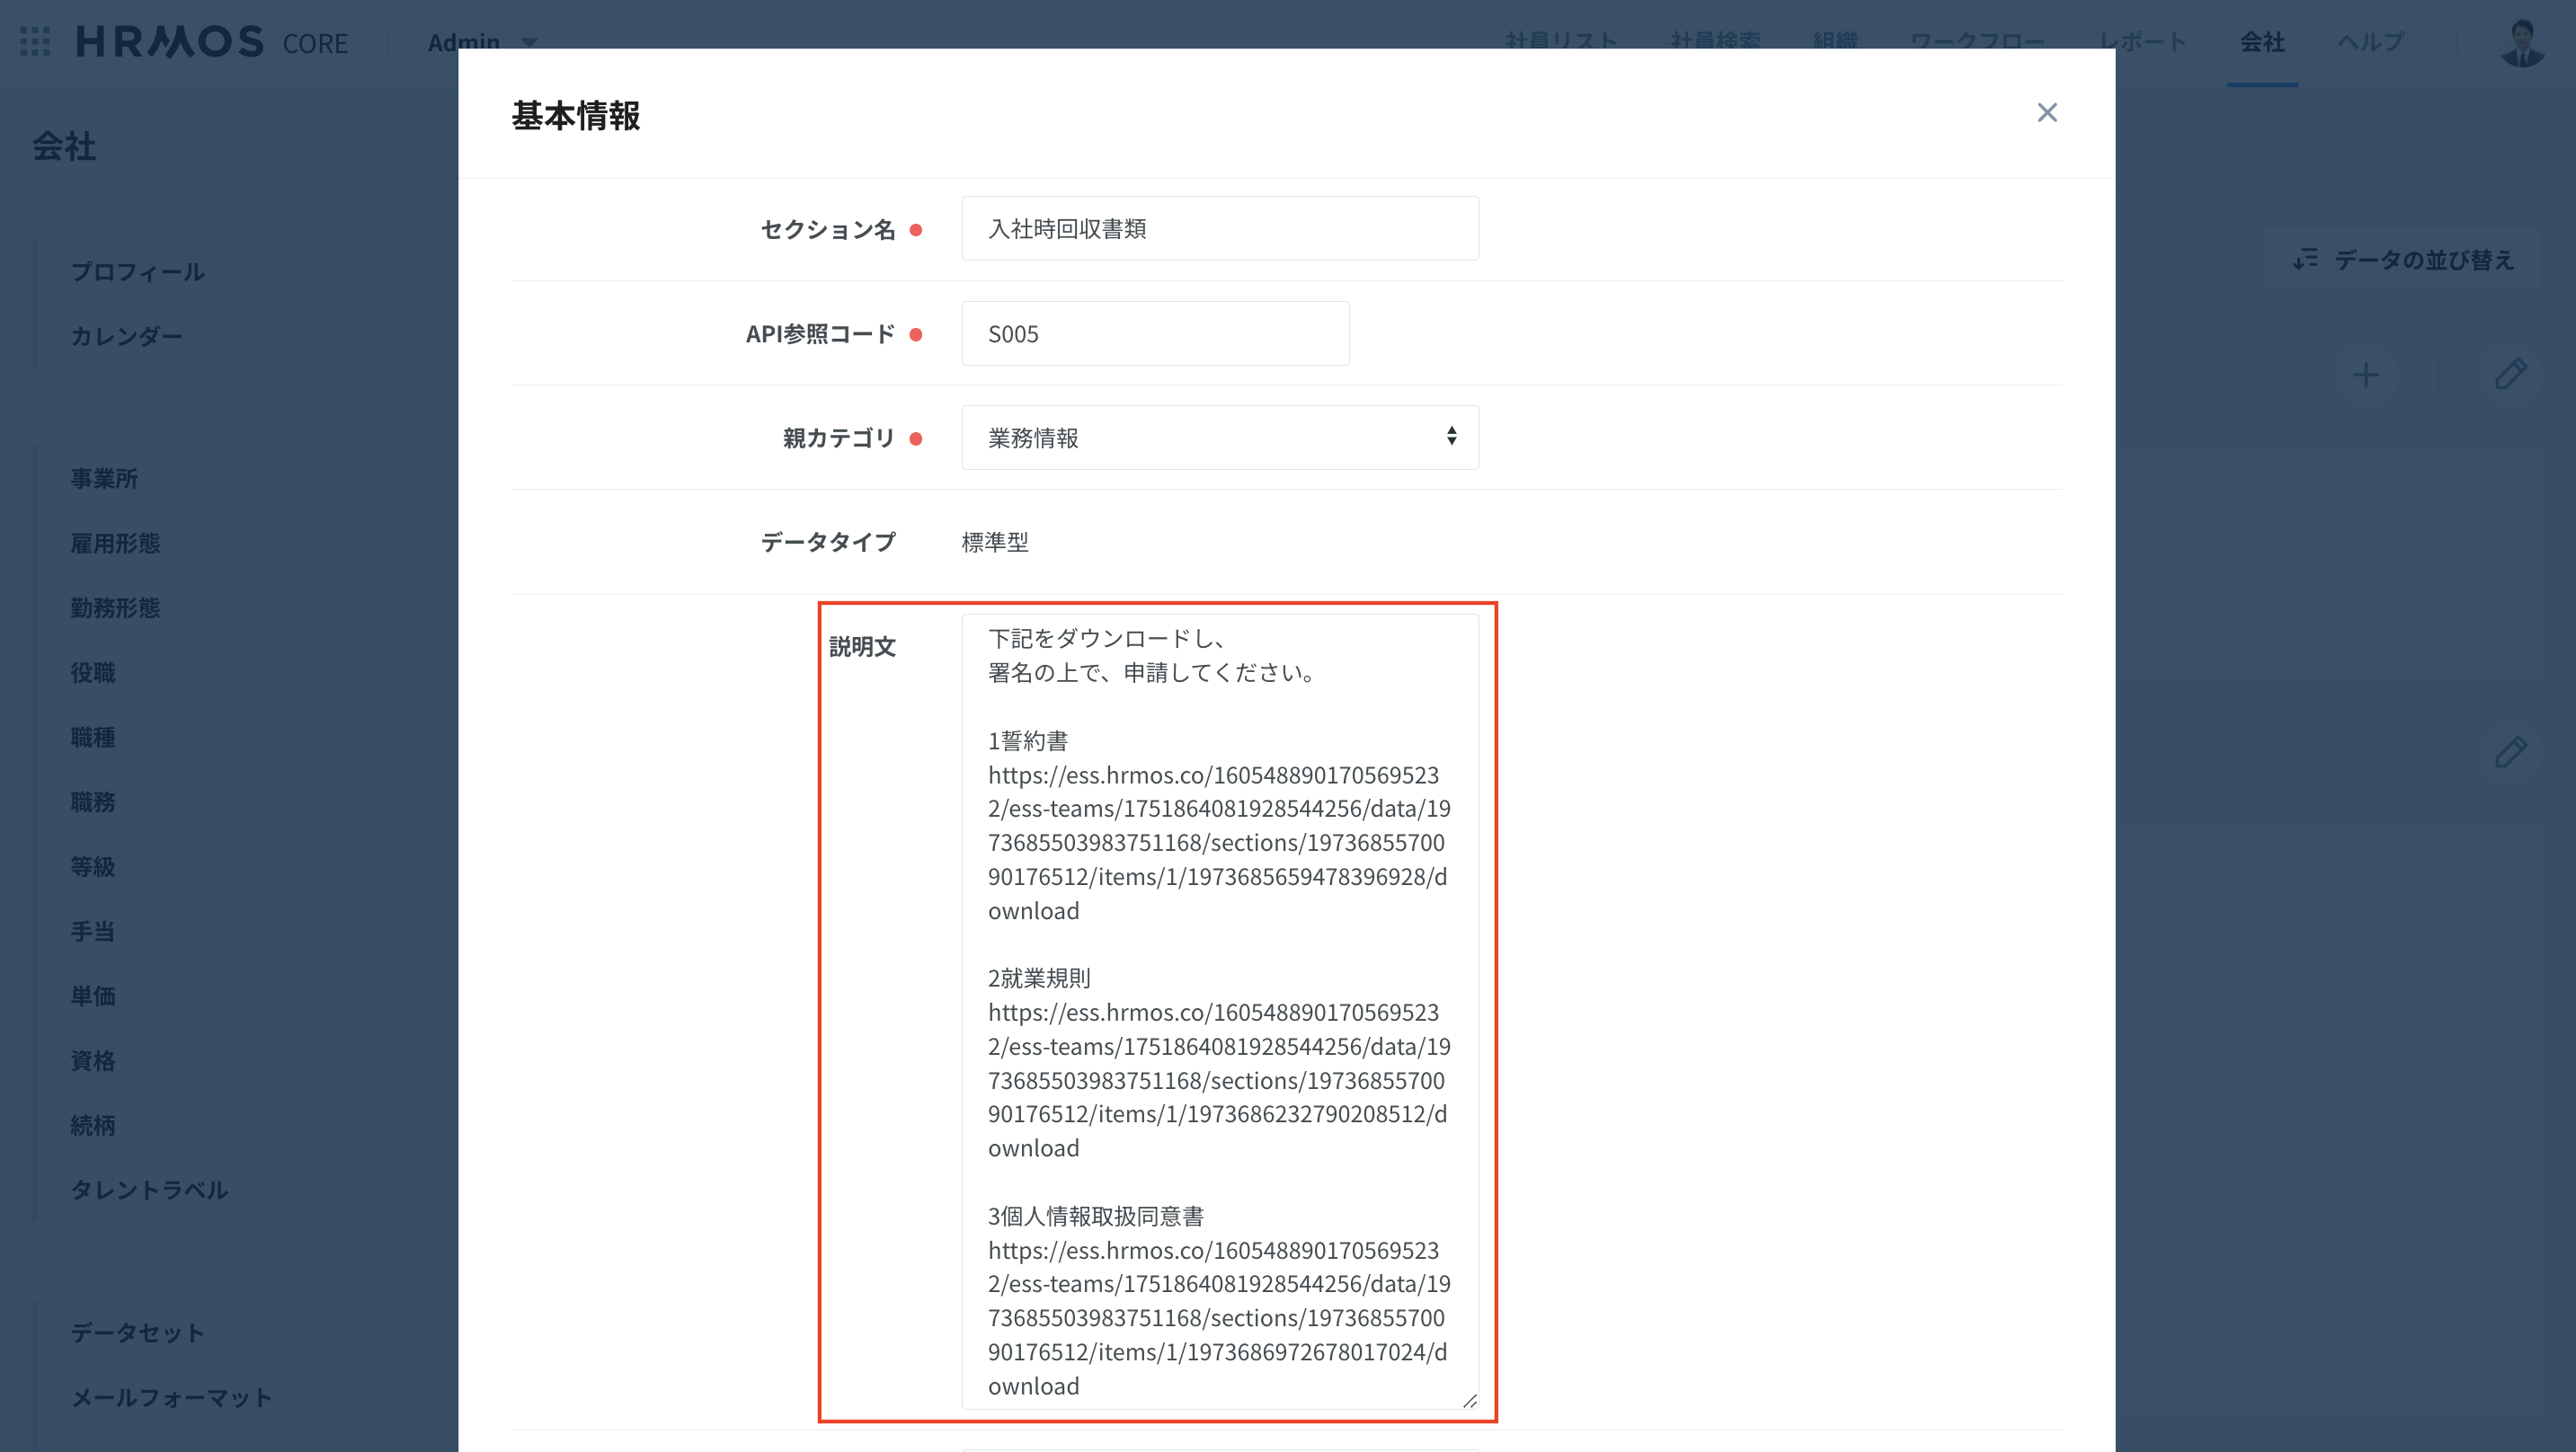Click the セクション名 input field
2576x1452 pixels.
click(x=1219, y=229)
